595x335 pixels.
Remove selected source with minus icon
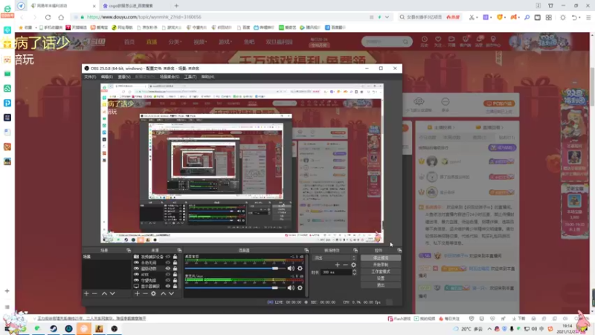point(145,293)
